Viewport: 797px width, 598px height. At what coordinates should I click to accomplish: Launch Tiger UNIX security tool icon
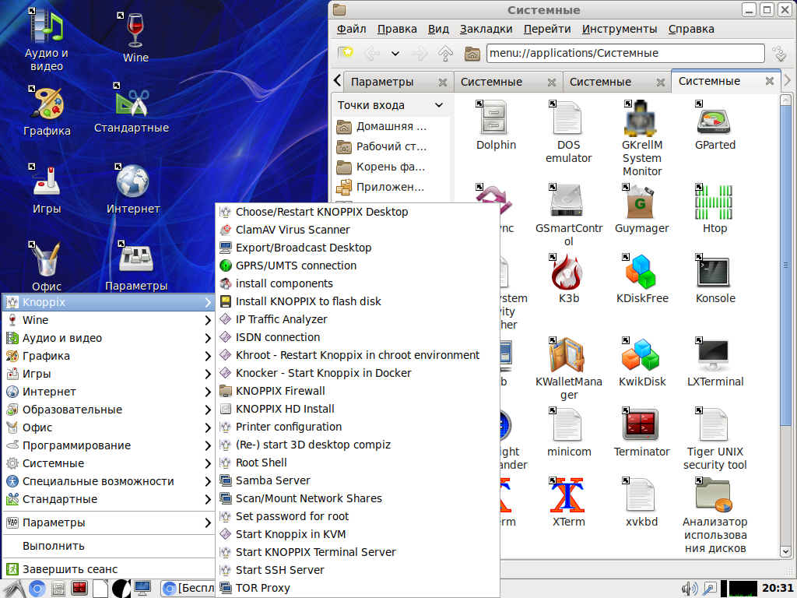pos(714,426)
